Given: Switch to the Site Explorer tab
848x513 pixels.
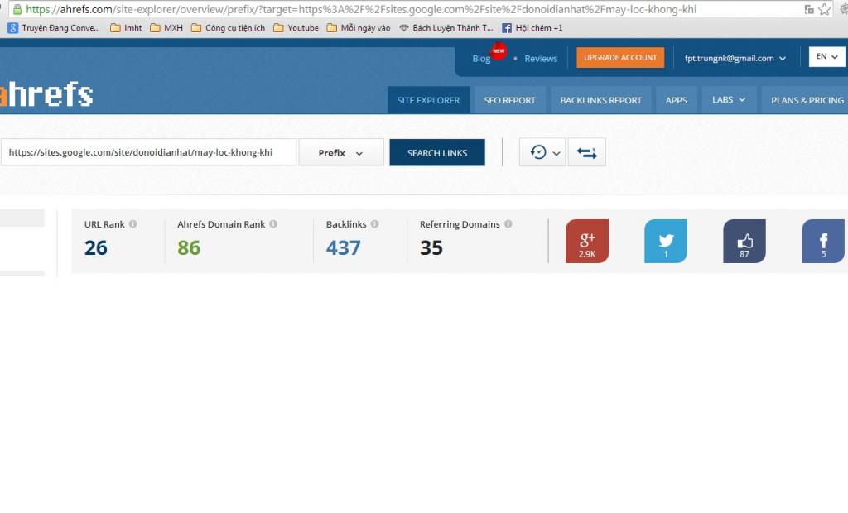Looking at the screenshot, I should coord(428,100).
